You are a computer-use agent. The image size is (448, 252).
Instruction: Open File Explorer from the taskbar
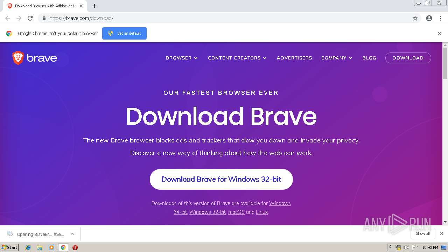(x=40, y=247)
